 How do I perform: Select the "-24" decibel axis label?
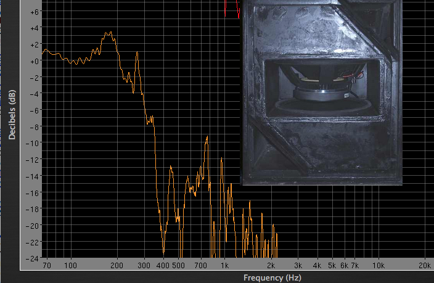(x=33, y=258)
